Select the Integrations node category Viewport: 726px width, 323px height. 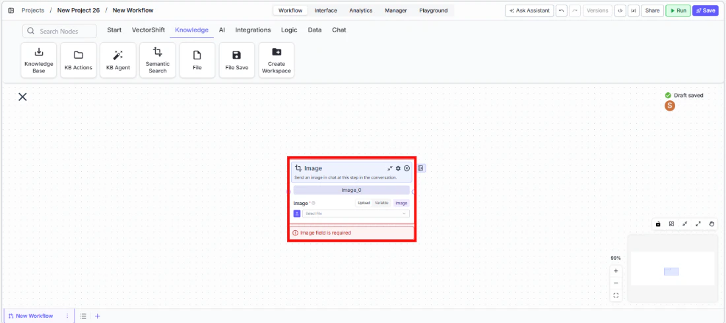click(x=253, y=30)
